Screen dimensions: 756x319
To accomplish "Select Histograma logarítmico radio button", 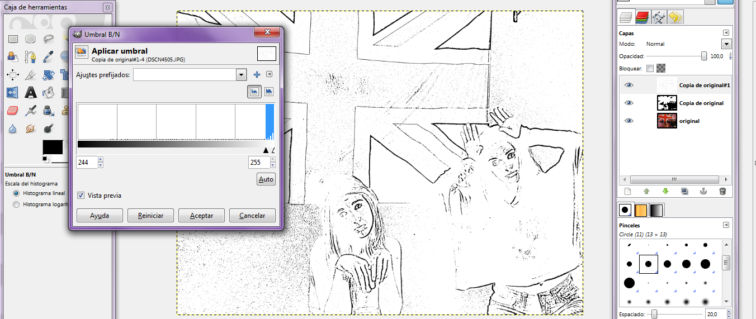I will click(16, 204).
